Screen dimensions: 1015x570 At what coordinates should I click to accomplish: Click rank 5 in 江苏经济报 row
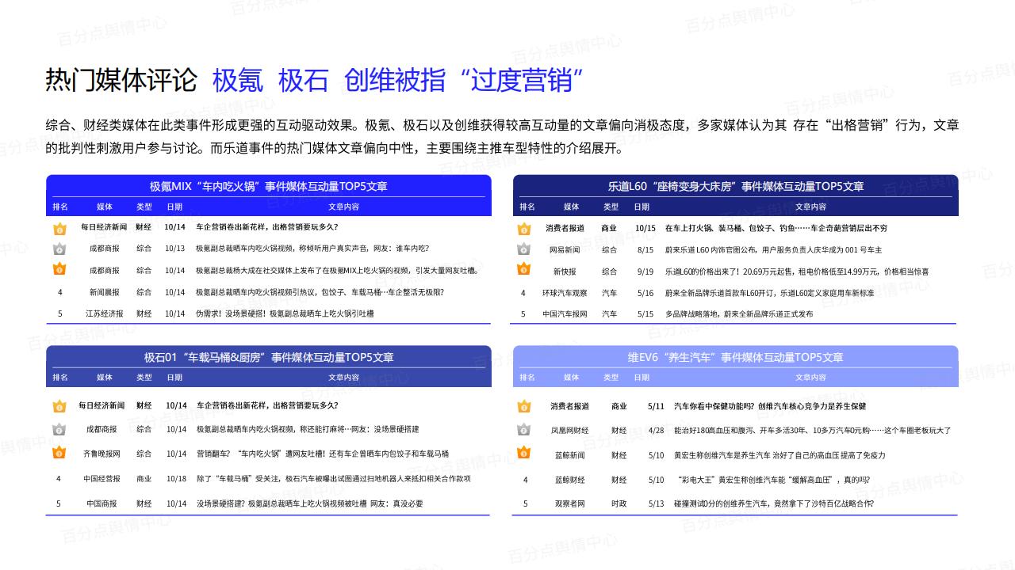59,313
